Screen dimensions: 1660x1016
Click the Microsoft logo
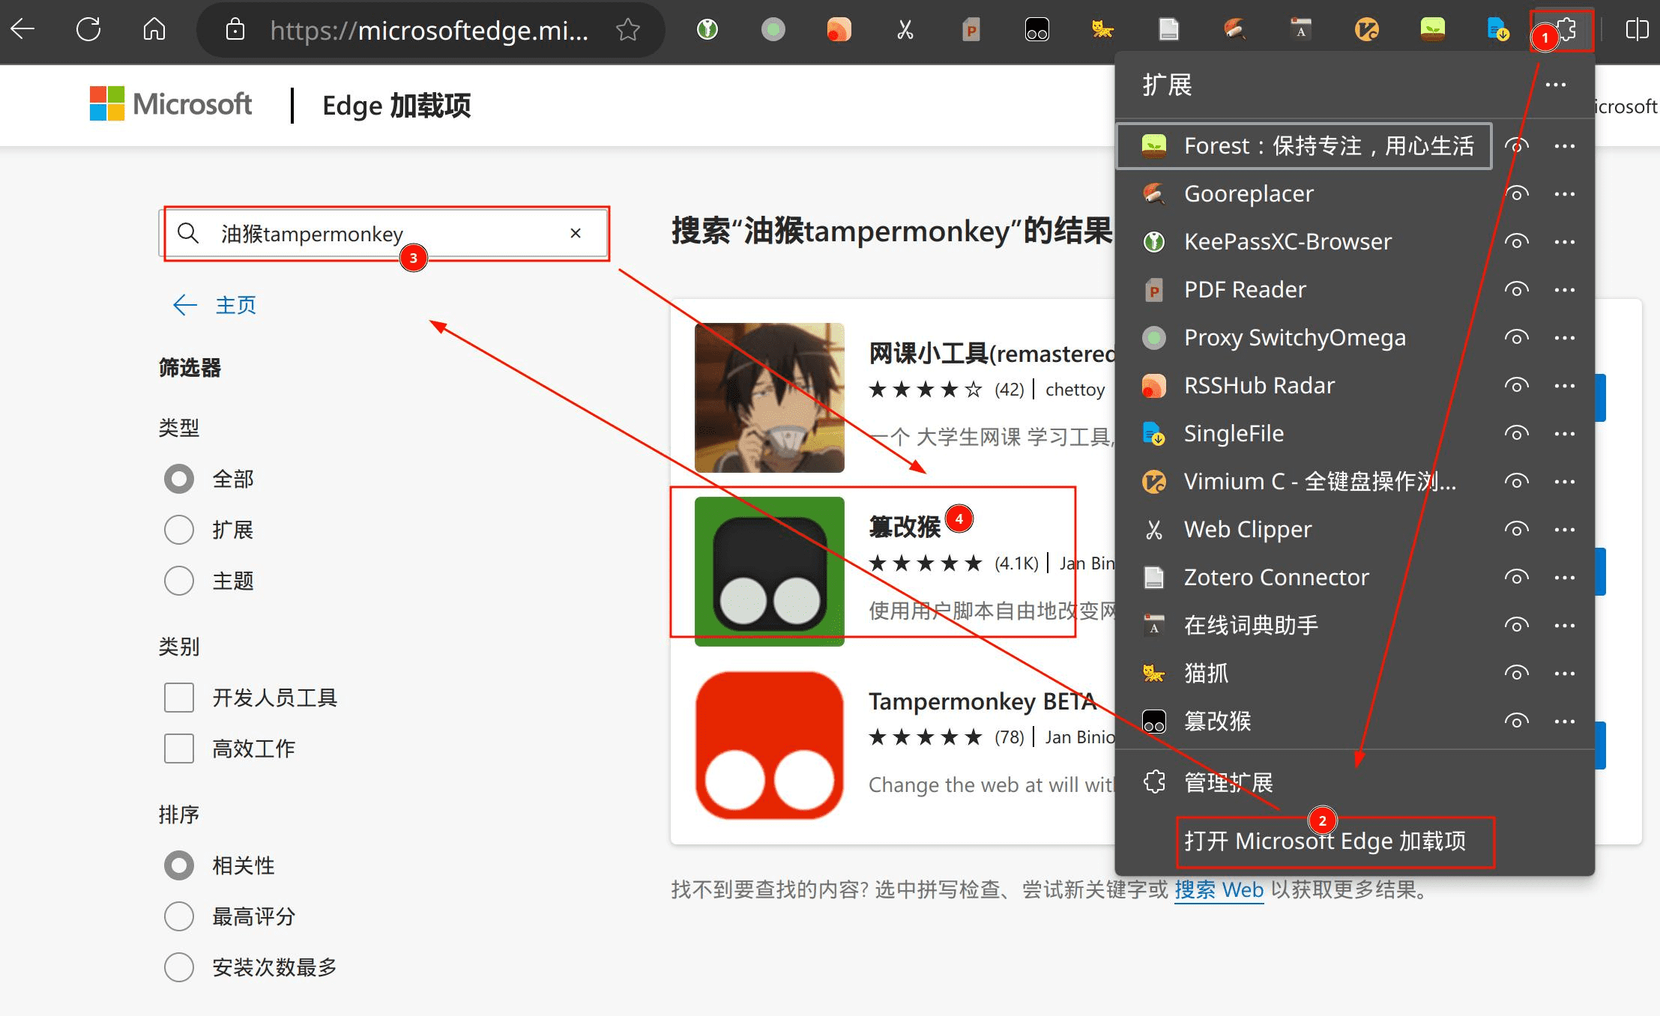pos(171,103)
